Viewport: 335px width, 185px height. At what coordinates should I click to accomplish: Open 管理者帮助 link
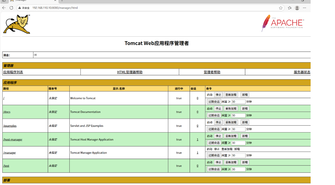point(212,72)
